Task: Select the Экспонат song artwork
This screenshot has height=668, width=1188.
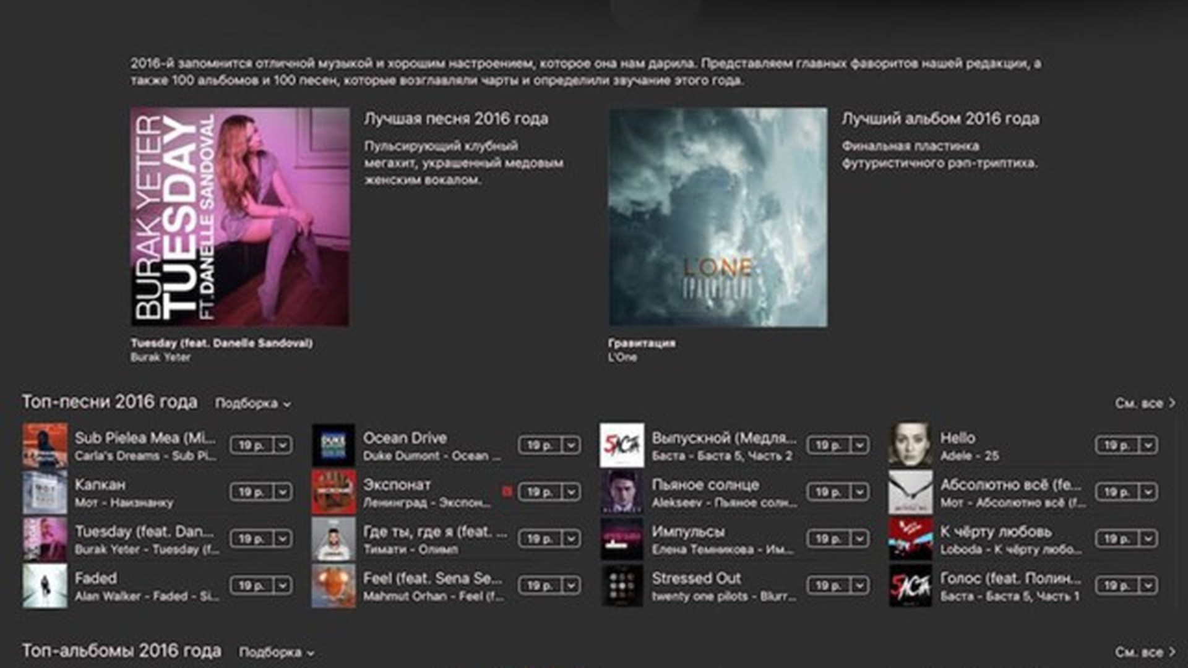Action: (334, 492)
